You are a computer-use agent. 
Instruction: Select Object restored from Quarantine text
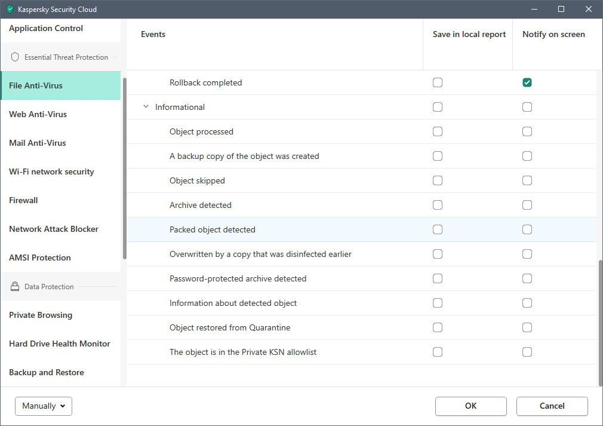click(230, 327)
